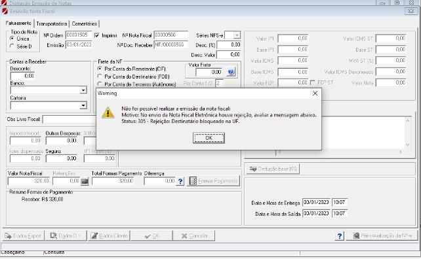Click the bottom OK button with checkmark
Viewport: 421px width, 259px height.
151,235
